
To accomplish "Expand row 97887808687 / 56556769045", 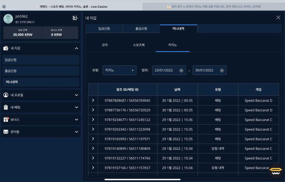I will point(93,100).
